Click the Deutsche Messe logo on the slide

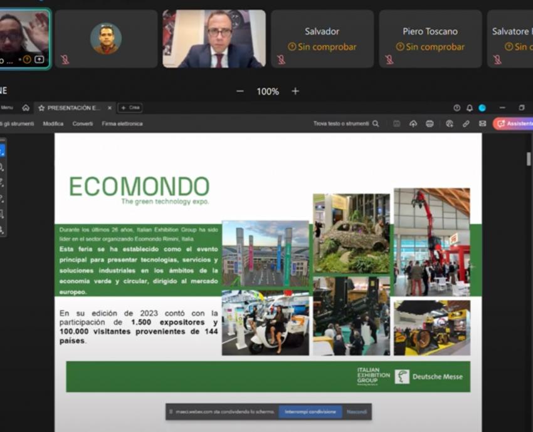tap(429, 377)
